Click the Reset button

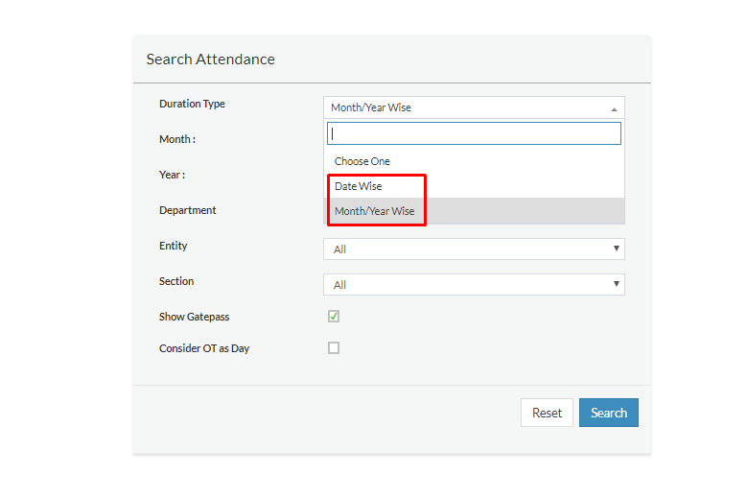pos(547,413)
